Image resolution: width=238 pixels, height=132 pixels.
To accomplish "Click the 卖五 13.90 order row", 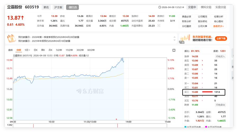I will 204,61.
